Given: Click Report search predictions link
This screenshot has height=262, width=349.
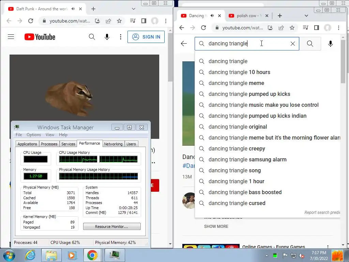Looking at the screenshot, I should click(322, 213).
